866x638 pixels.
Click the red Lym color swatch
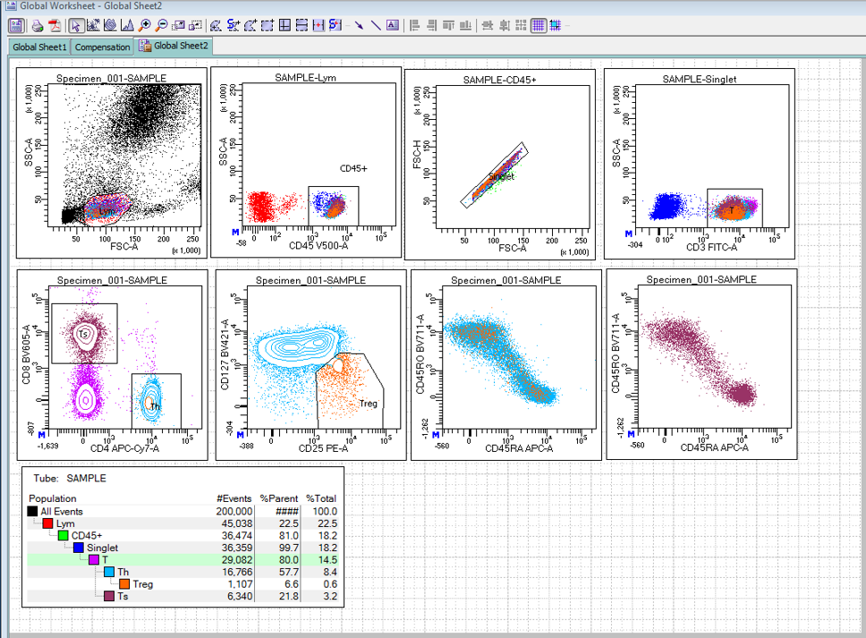pyautogui.click(x=47, y=523)
